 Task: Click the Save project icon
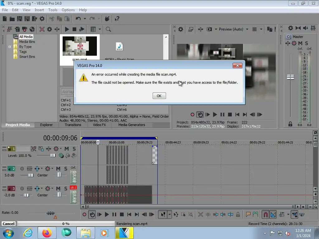pos(20,19)
